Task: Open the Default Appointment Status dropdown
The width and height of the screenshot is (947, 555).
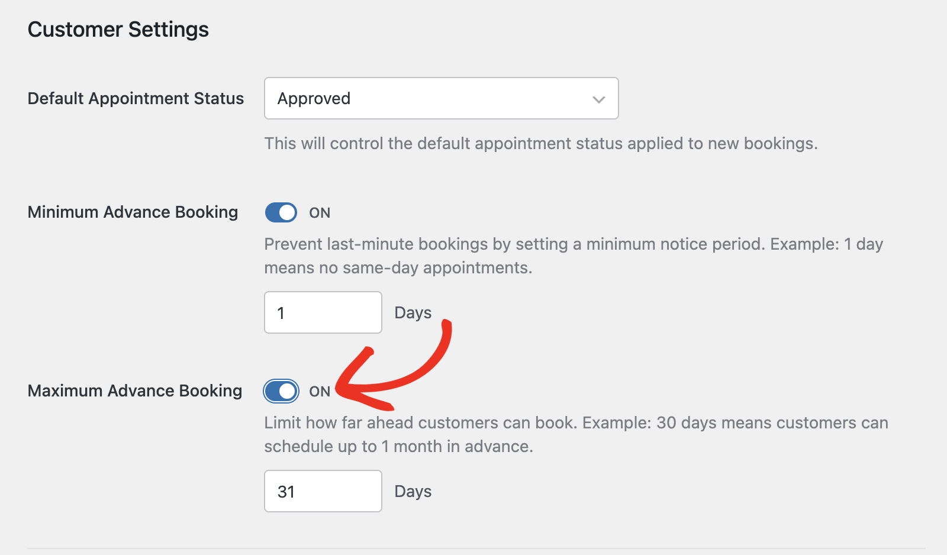Action: [441, 98]
